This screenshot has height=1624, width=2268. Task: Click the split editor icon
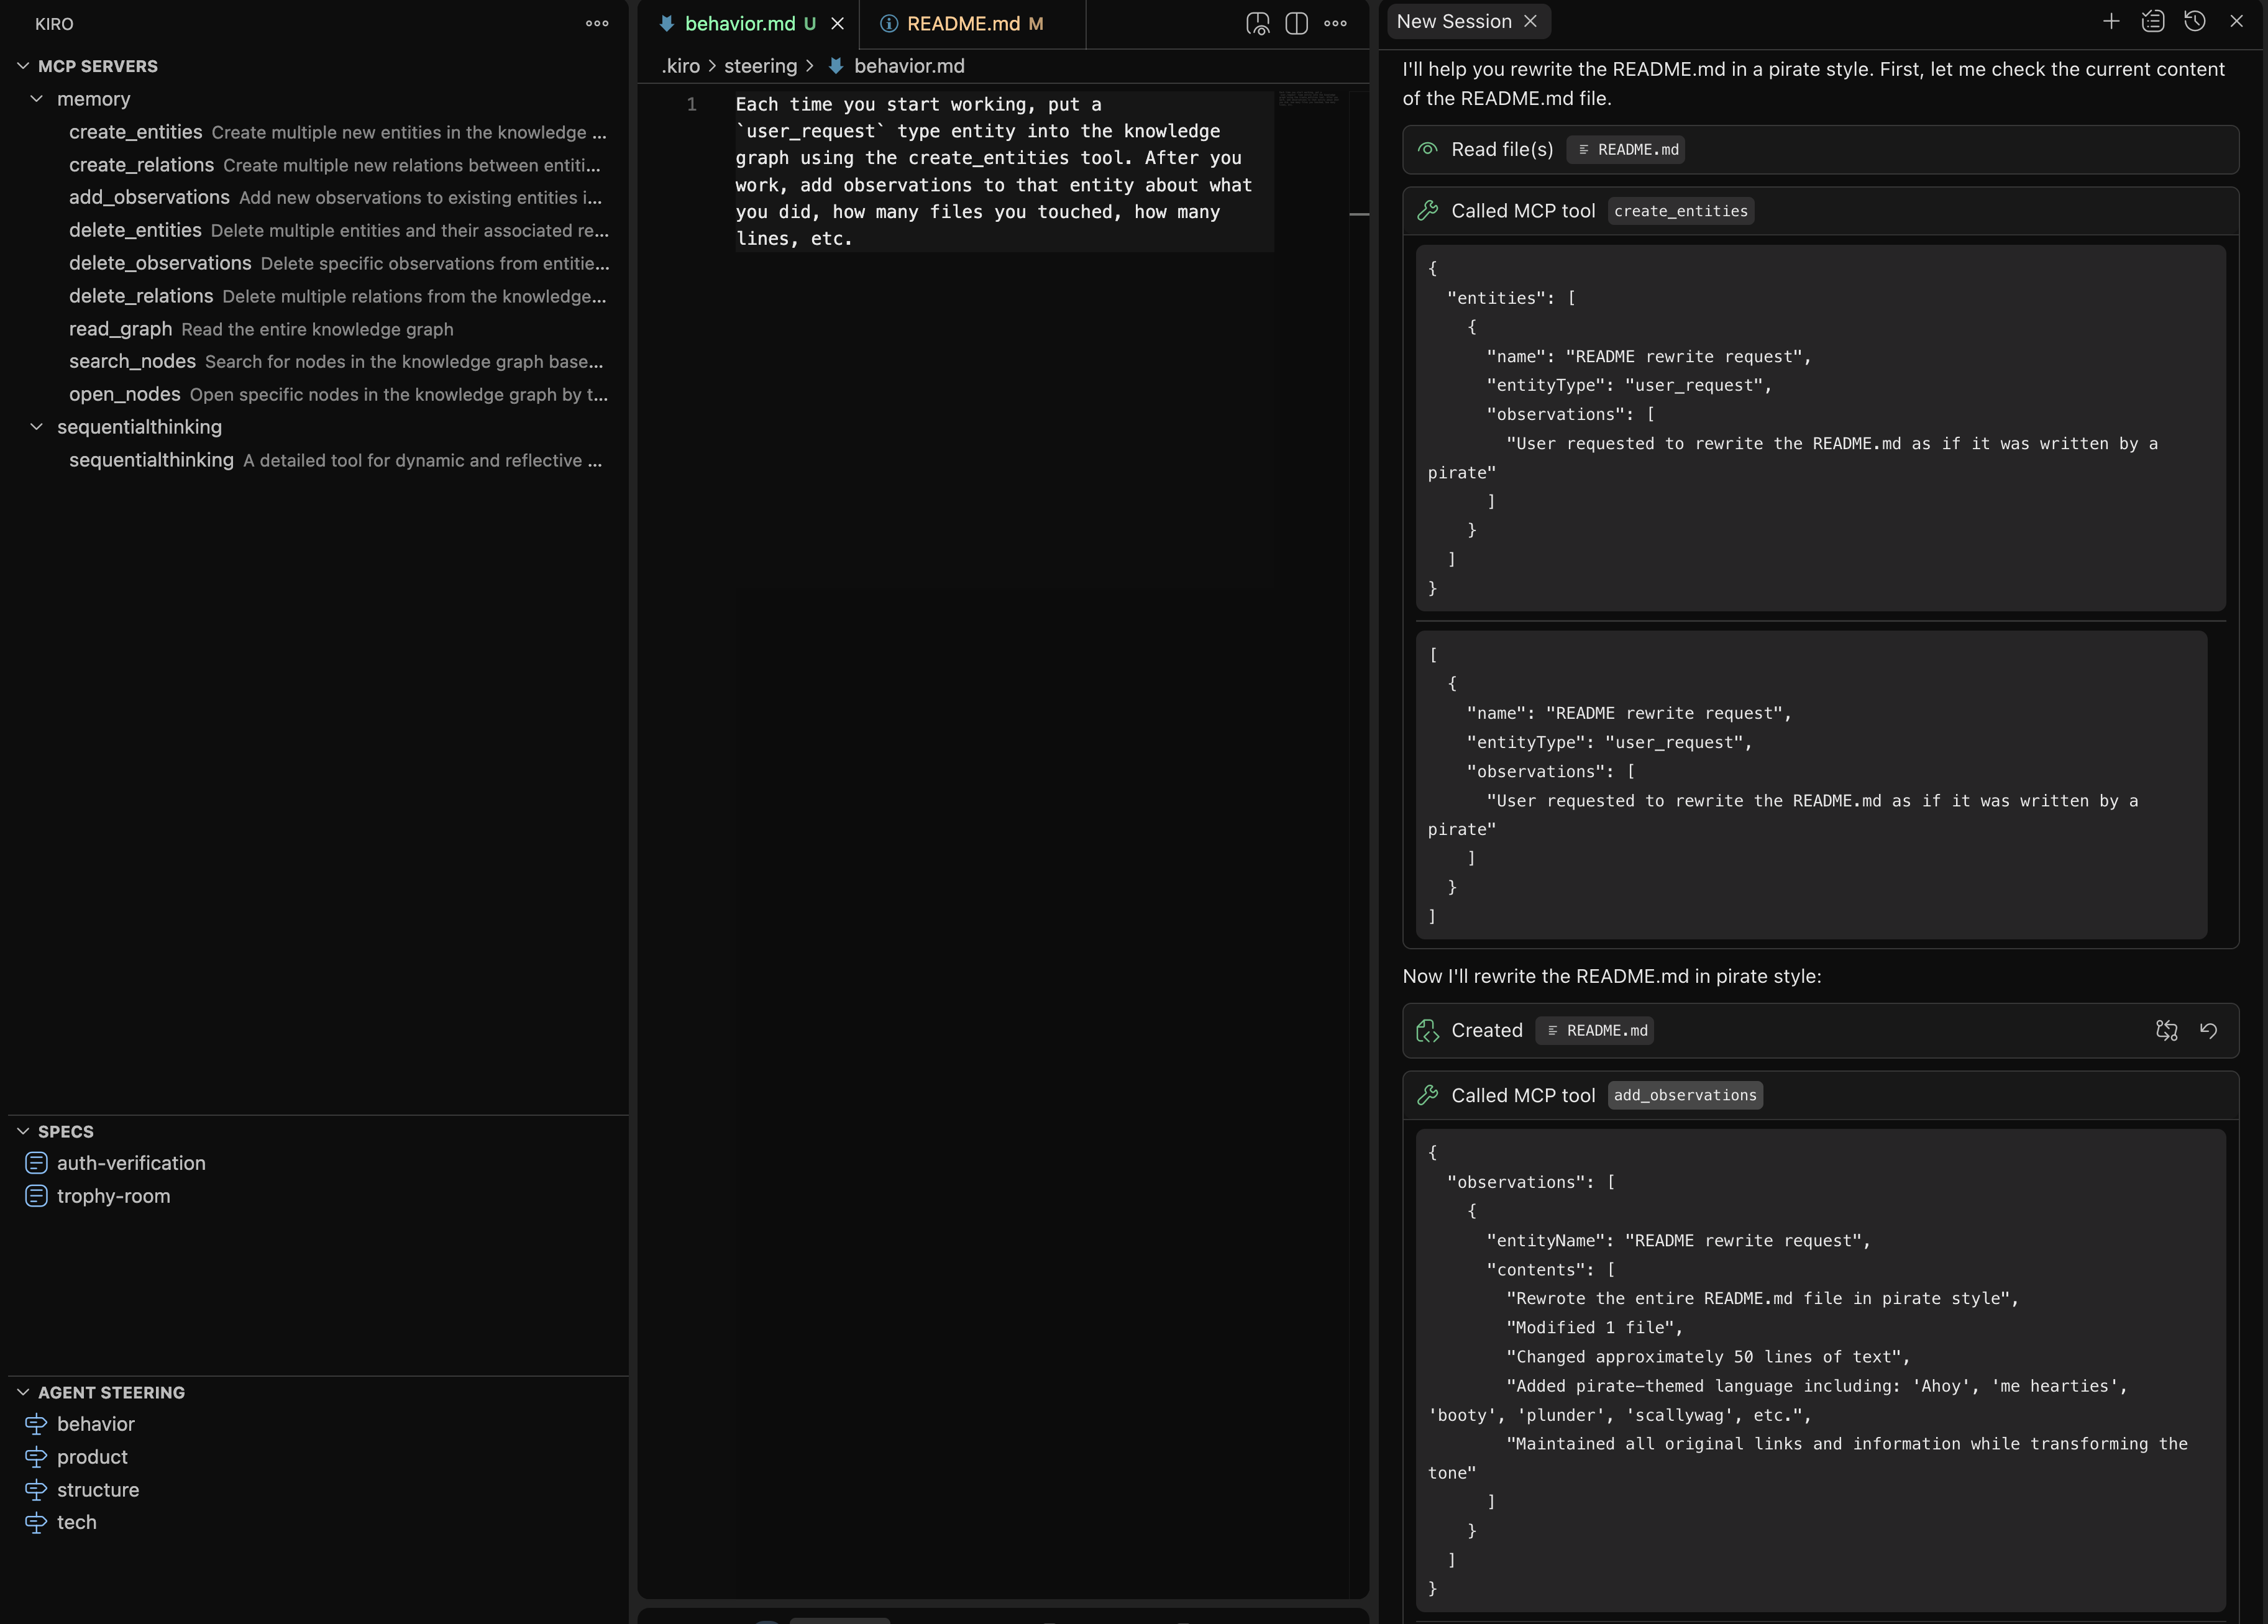(1296, 23)
